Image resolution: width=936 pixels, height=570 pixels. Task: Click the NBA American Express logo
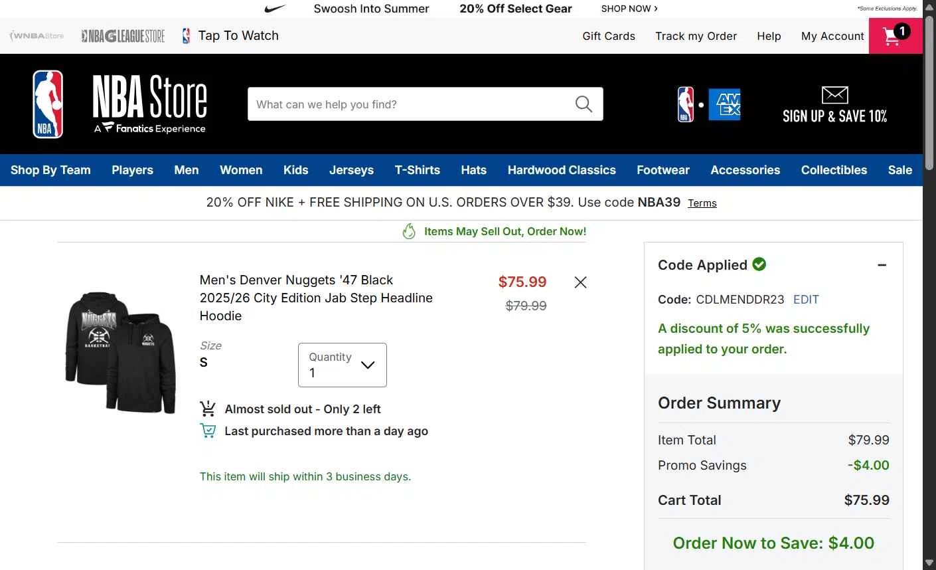[709, 104]
